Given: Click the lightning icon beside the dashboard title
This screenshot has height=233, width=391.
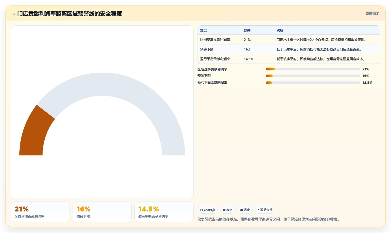Looking at the screenshot, I should point(13,14).
